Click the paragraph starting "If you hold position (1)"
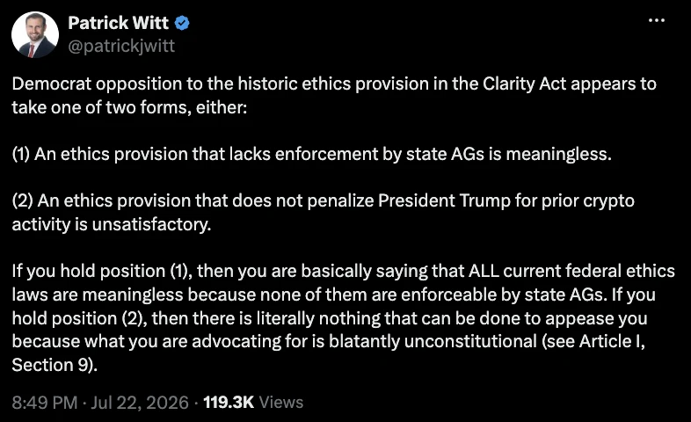 pyautogui.click(x=343, y=317)
